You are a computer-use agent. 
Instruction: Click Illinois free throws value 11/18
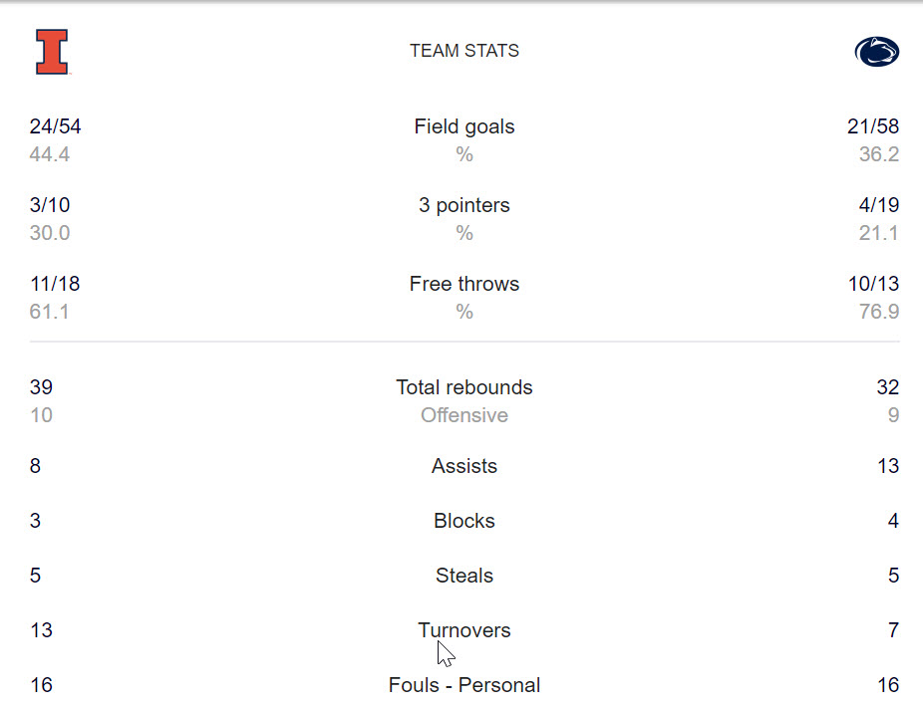pos(55,284)
